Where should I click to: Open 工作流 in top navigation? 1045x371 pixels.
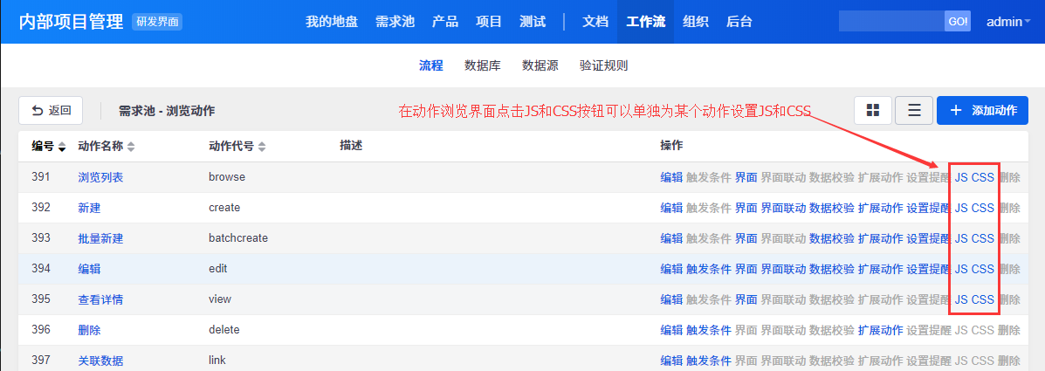645,21
